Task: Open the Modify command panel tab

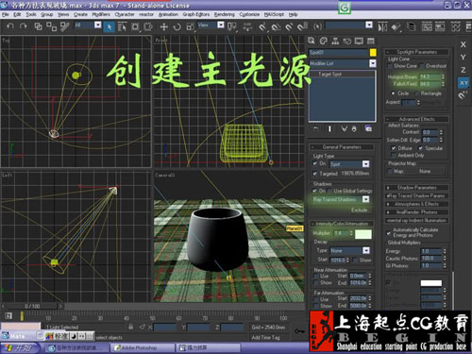Action: pos(324,41)
